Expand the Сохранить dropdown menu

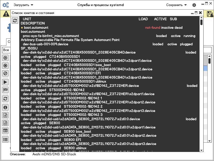176,5
